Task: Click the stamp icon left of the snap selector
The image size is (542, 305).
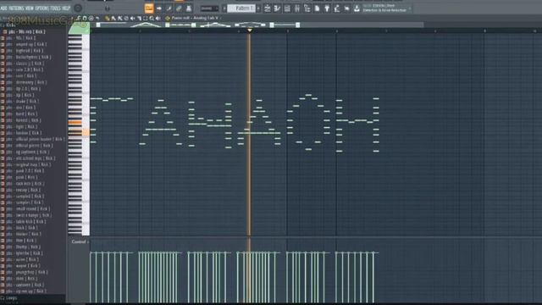Action: 189,8
